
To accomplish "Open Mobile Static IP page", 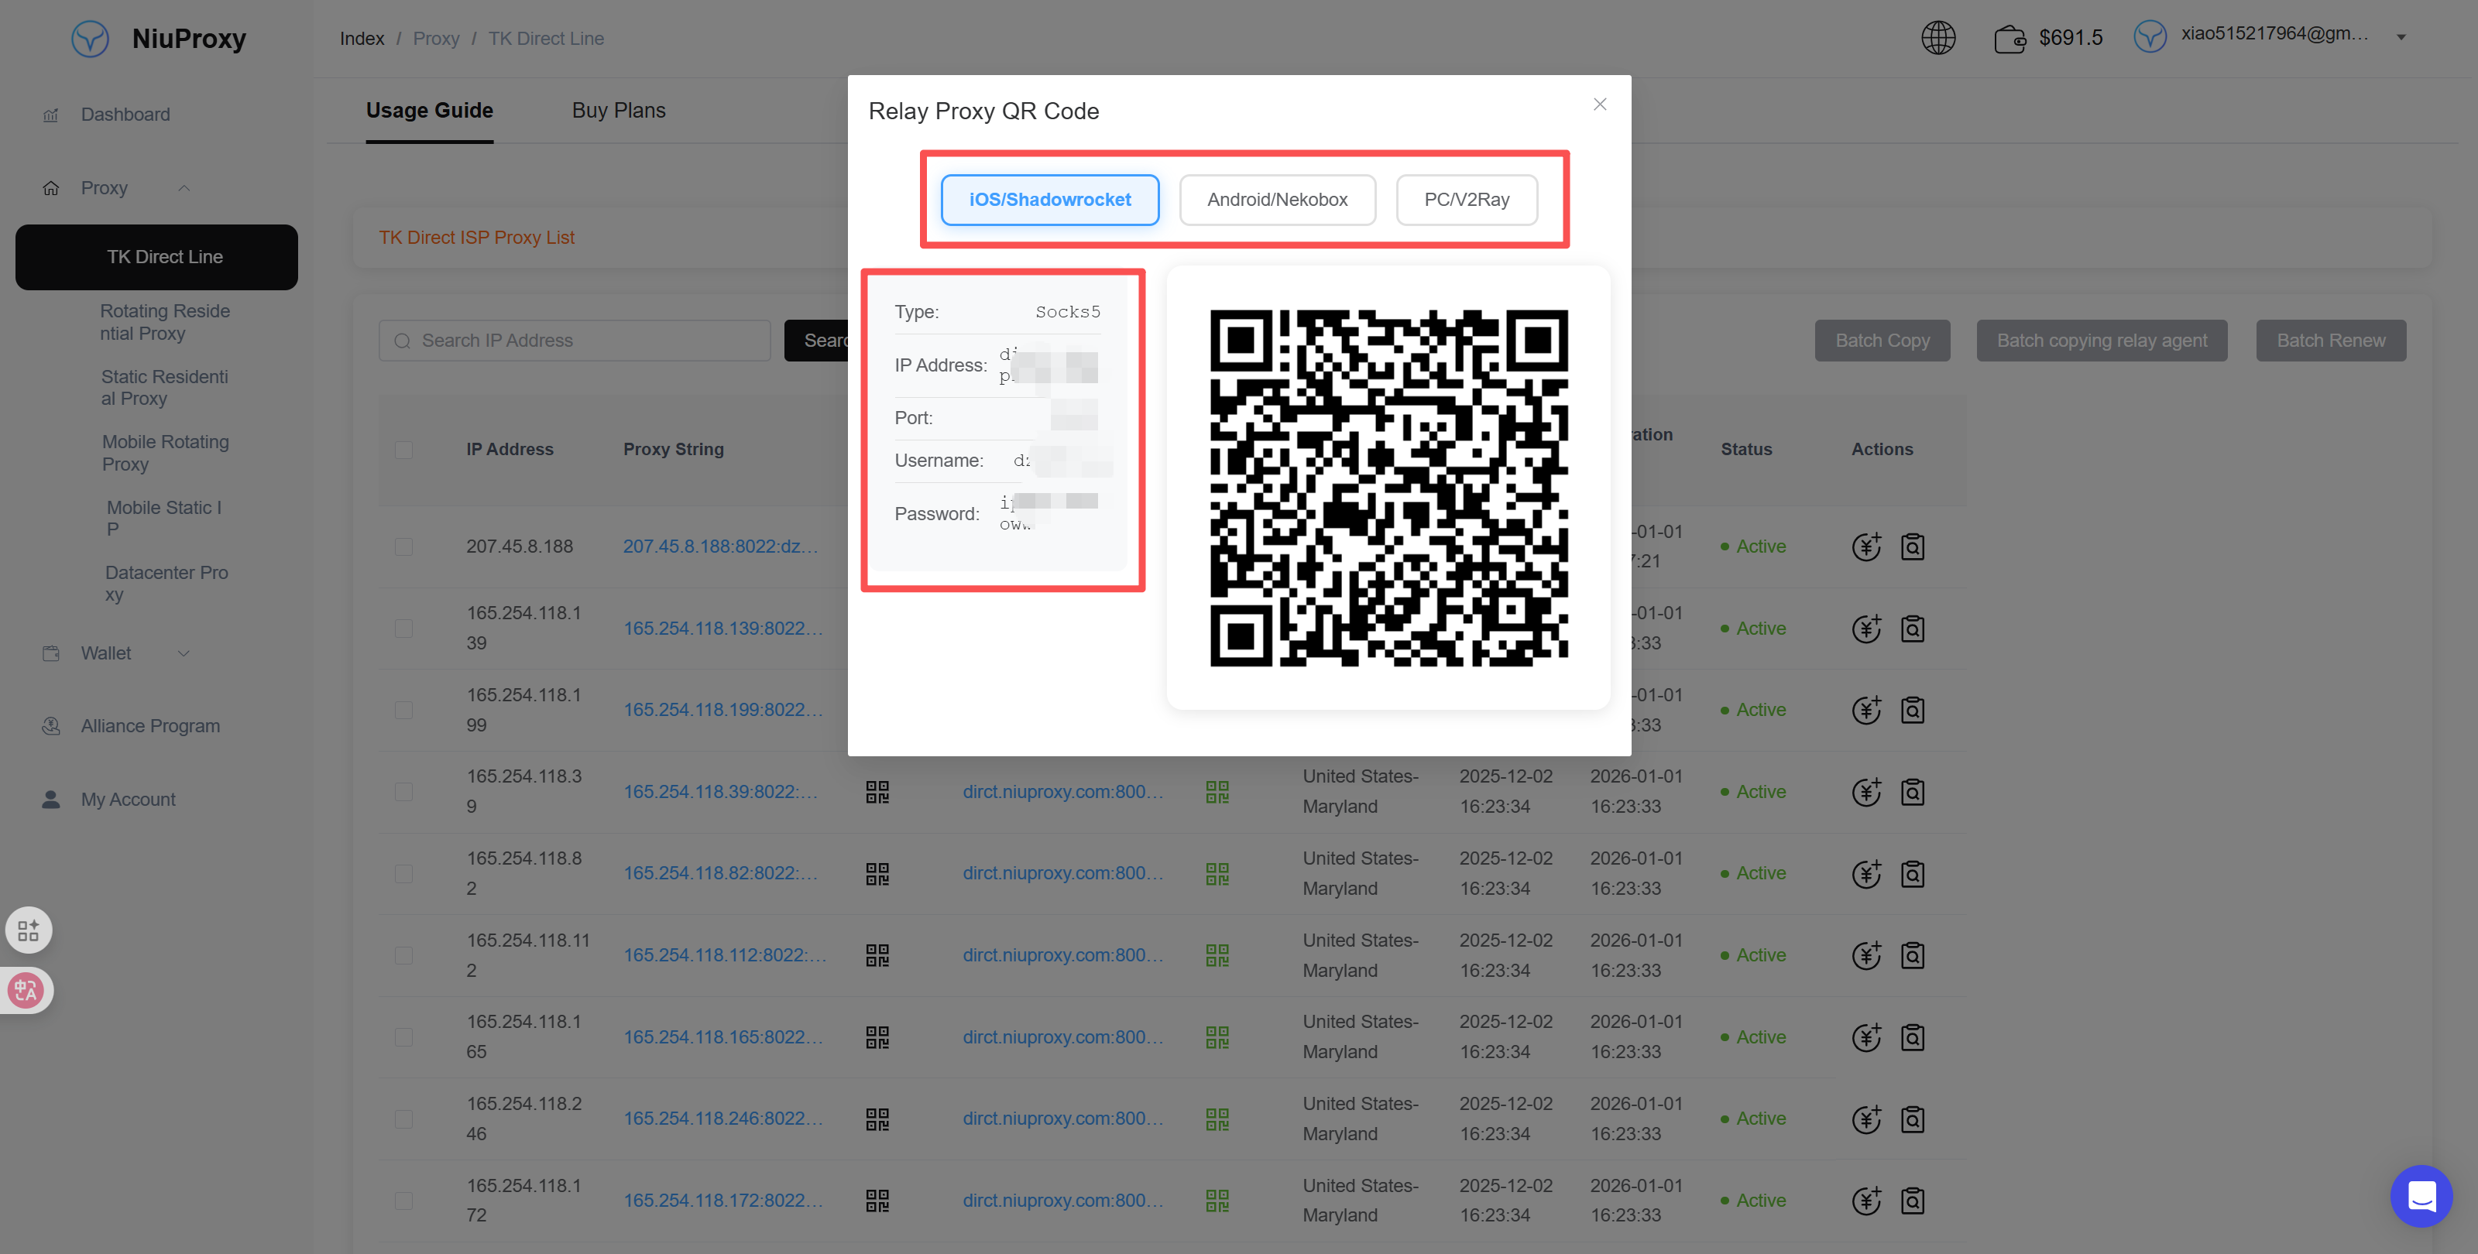I will 163,517.
